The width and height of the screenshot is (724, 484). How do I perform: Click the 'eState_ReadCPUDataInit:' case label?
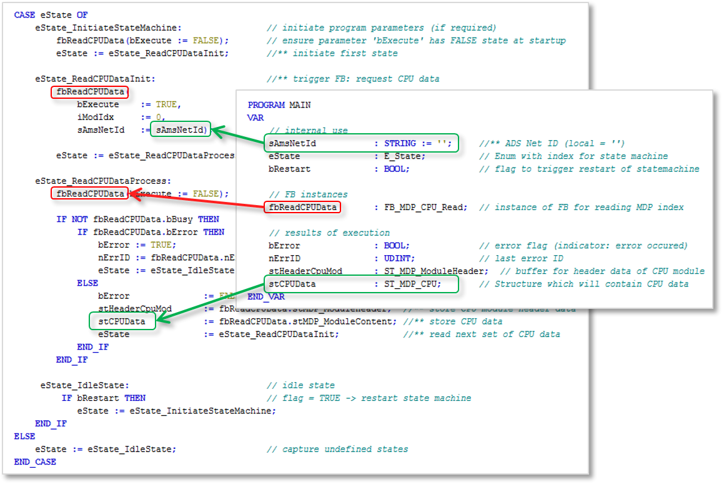(95, 79)
